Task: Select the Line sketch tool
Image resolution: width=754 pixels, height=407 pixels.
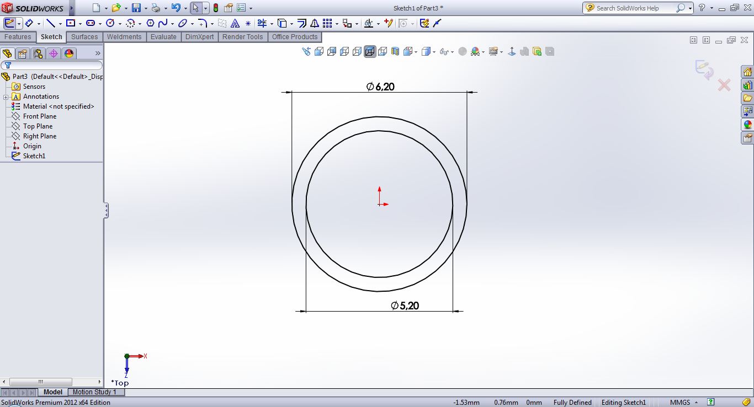Action: (50, 23)
